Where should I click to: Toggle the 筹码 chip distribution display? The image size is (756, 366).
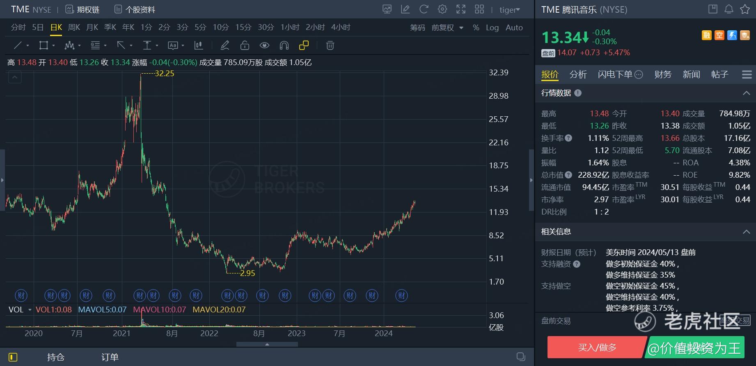[x=417, y=28]
